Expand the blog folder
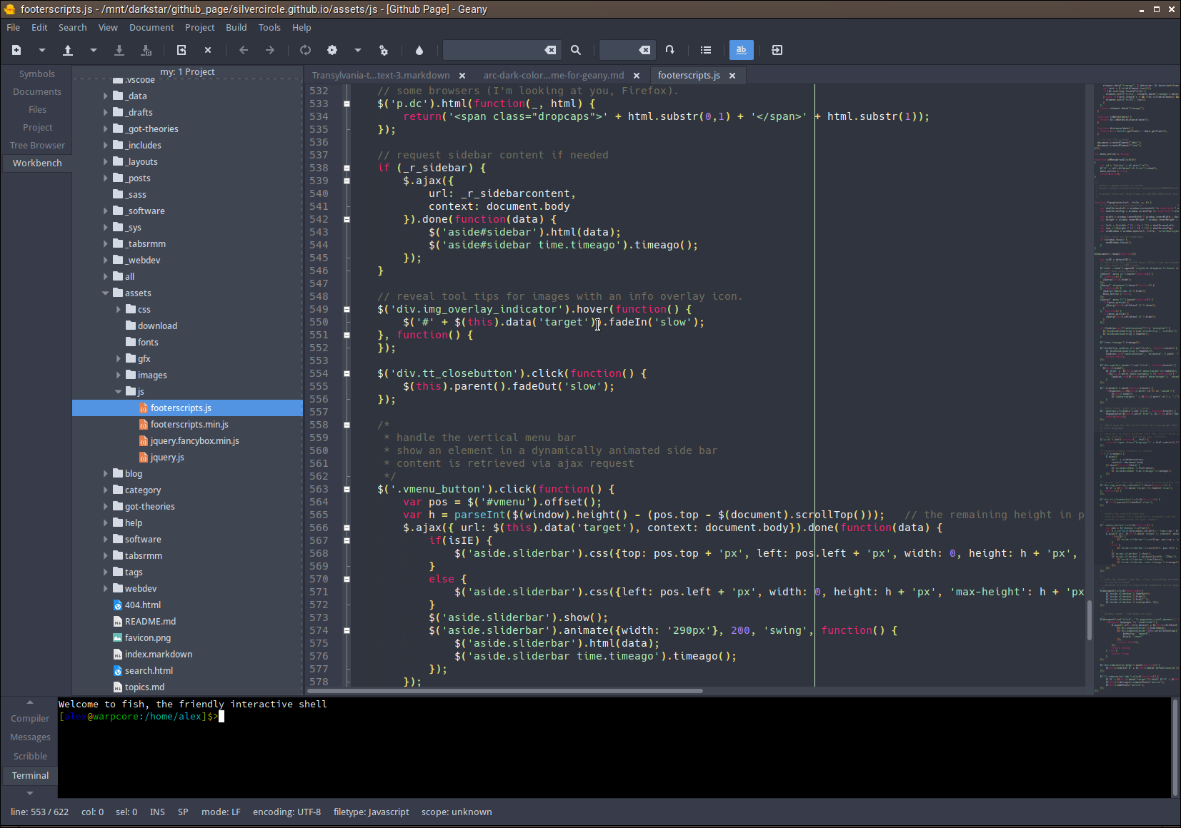The width and height of the screenshot is (1181, 828). coord(106,473)
